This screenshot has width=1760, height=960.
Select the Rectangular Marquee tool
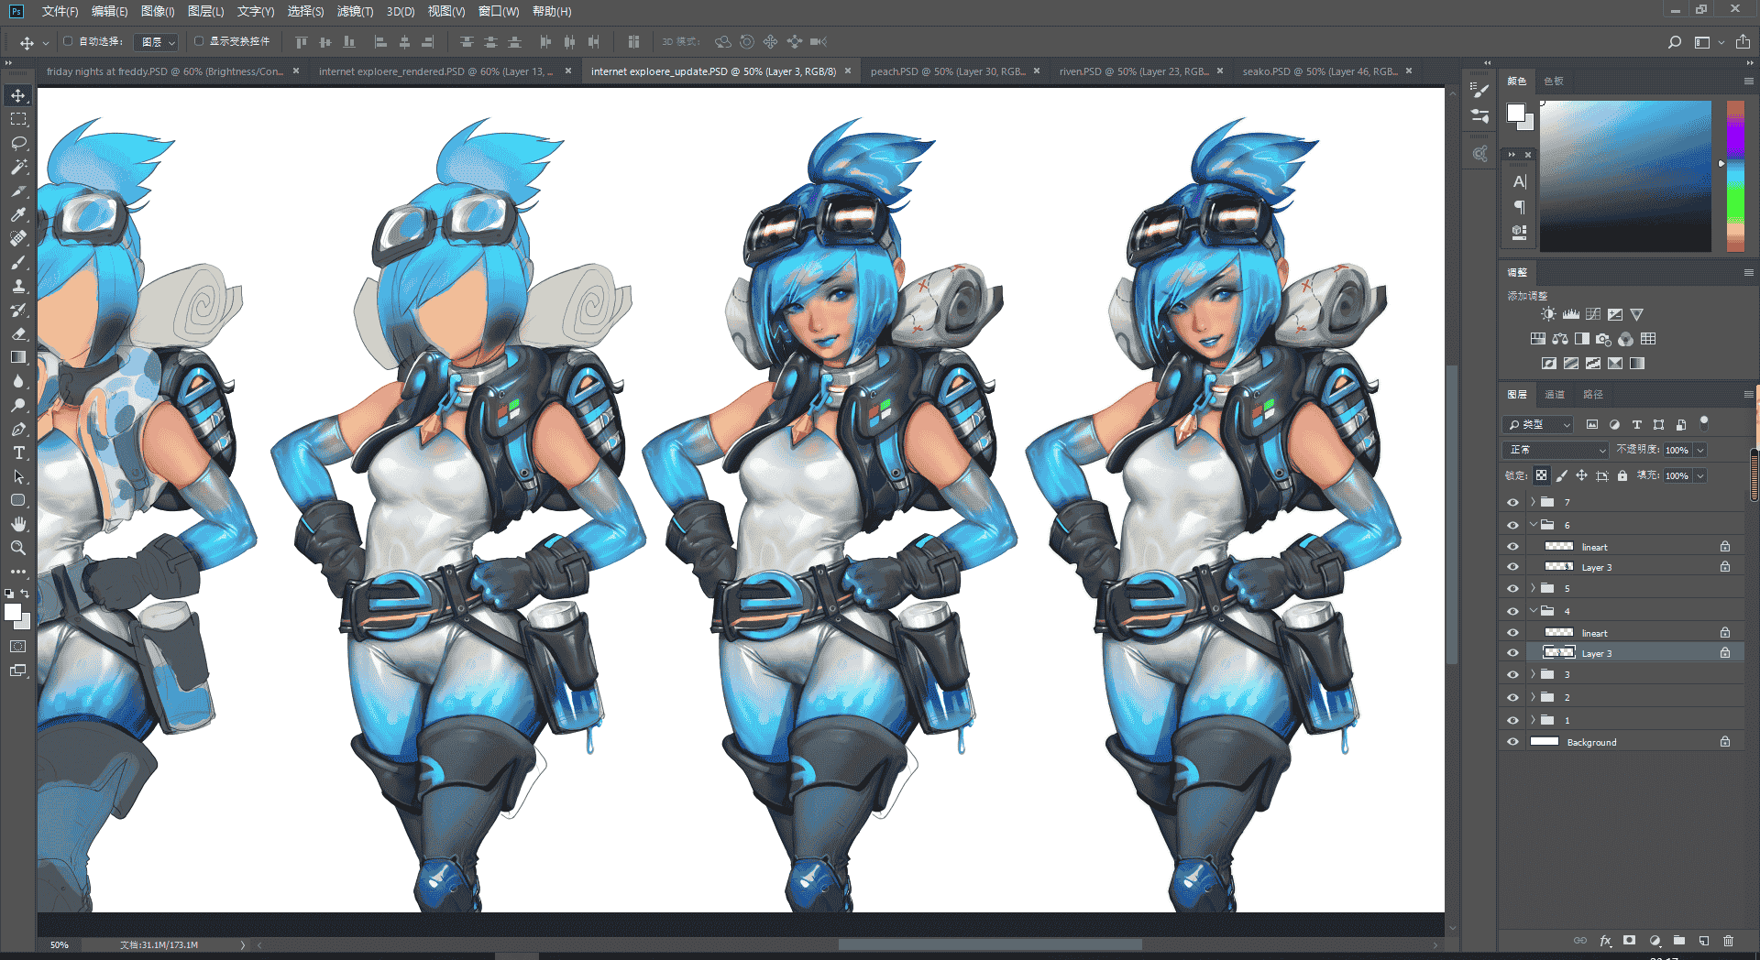click(18, 119)
